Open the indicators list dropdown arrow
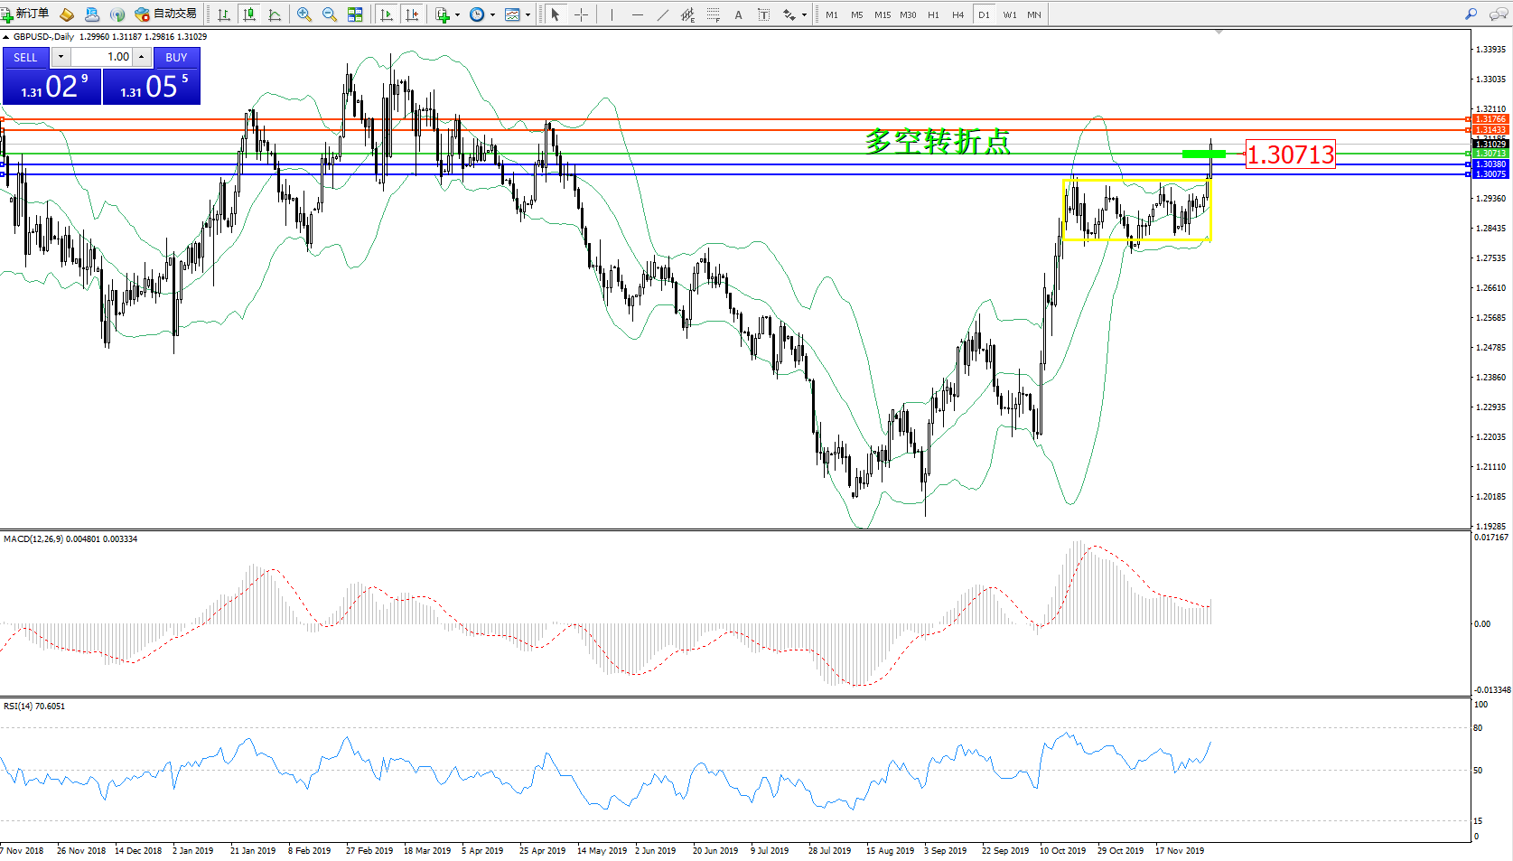 pos(458,14)
